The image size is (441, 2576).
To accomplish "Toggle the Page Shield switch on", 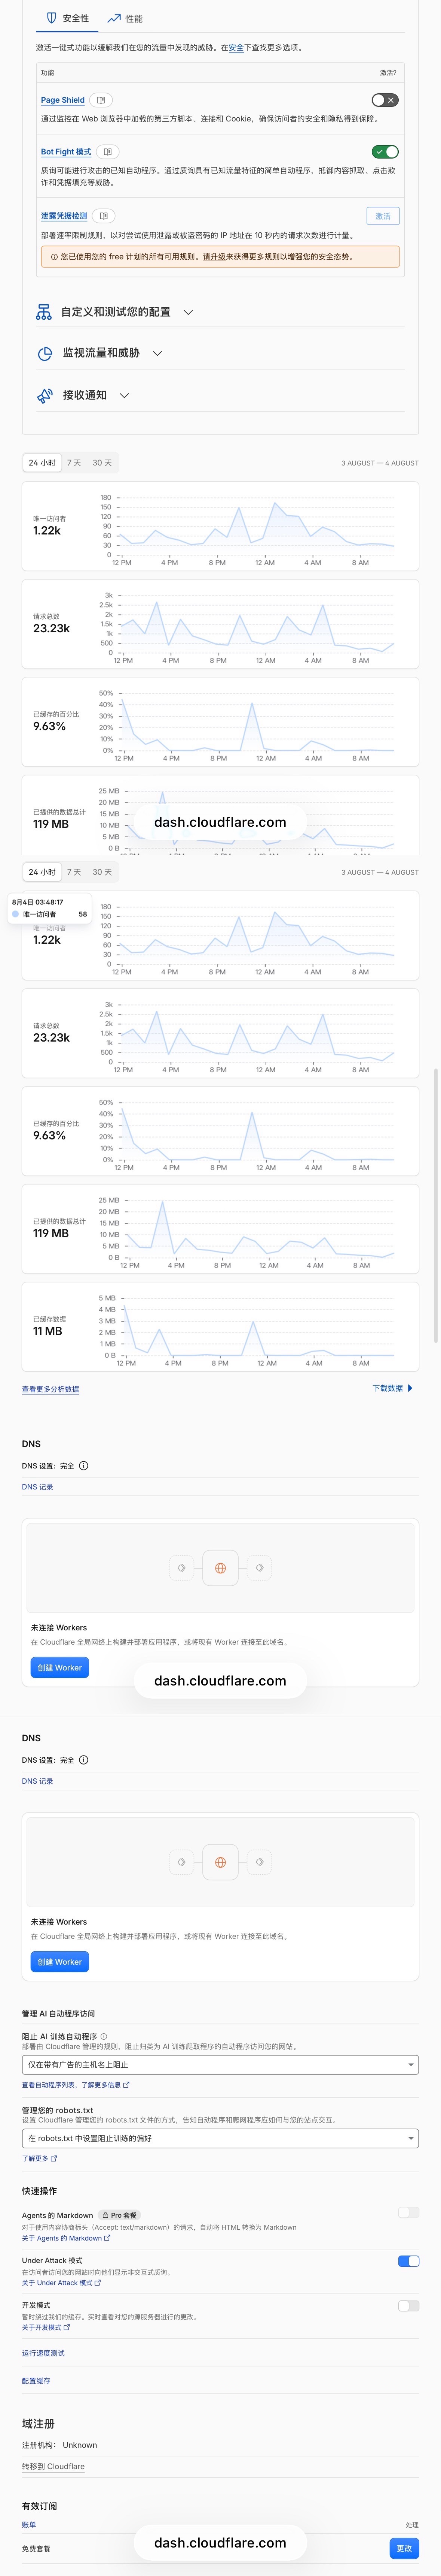I will [385, 100].
